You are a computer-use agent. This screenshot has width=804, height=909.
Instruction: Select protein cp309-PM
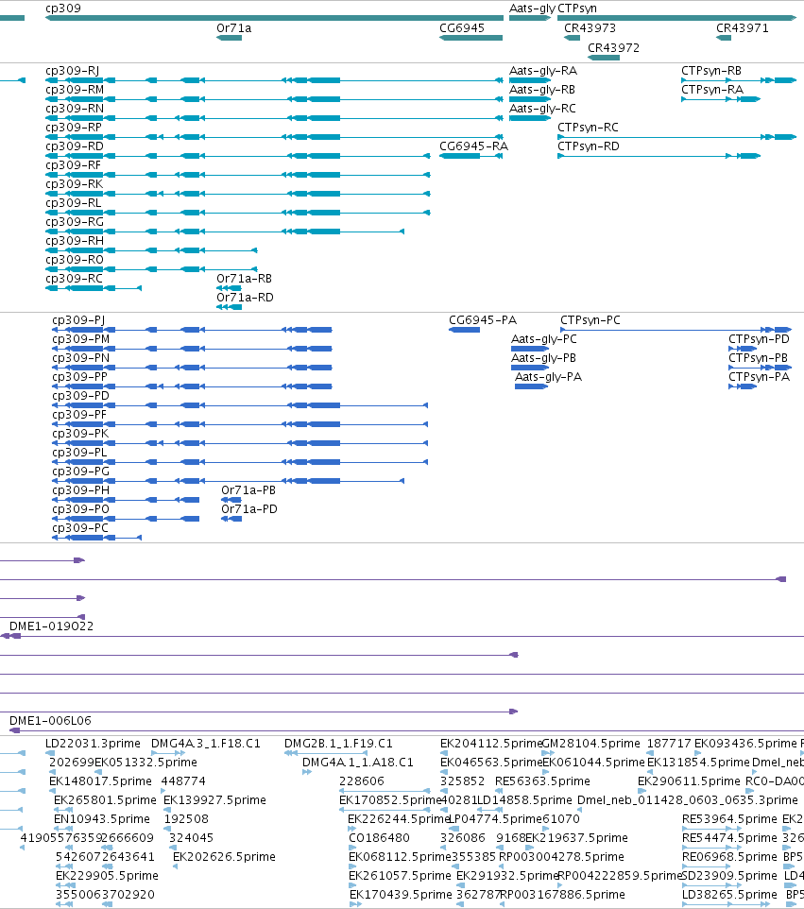pyautogui.click(x=80, y=339)
